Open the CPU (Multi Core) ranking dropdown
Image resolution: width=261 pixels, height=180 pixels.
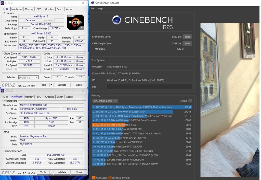tap(105, 101)
